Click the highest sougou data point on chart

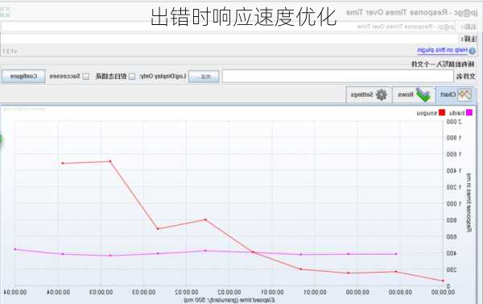110,161
